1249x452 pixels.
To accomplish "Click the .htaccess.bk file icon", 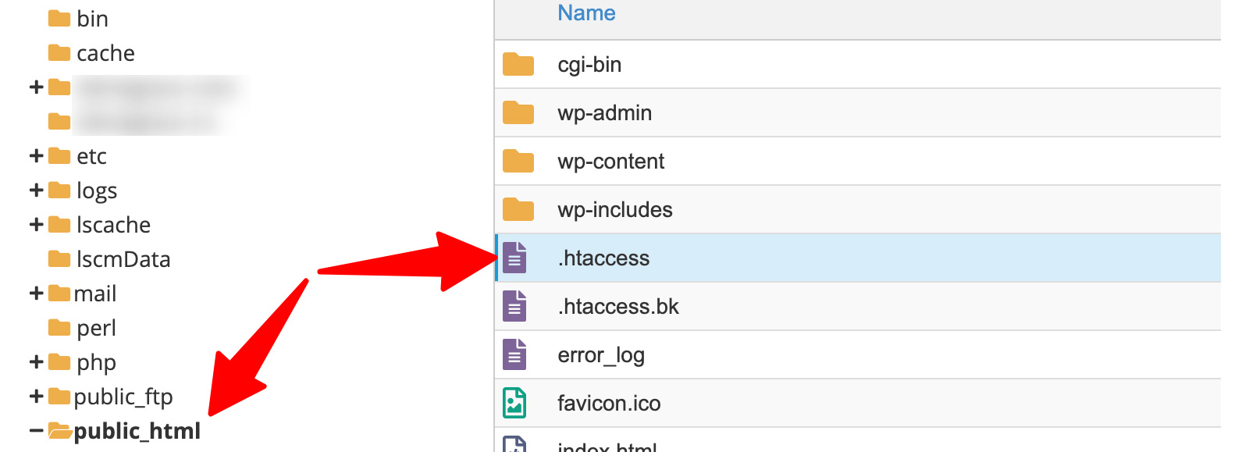I will [514, 307].
